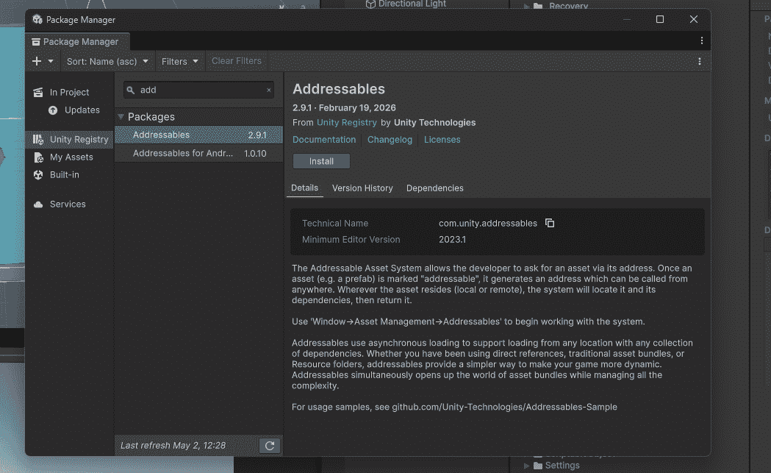Click the Minimum Editor Version 2023.1 value
The height and width of the screenshot is (473, 771).
point(452,240)
